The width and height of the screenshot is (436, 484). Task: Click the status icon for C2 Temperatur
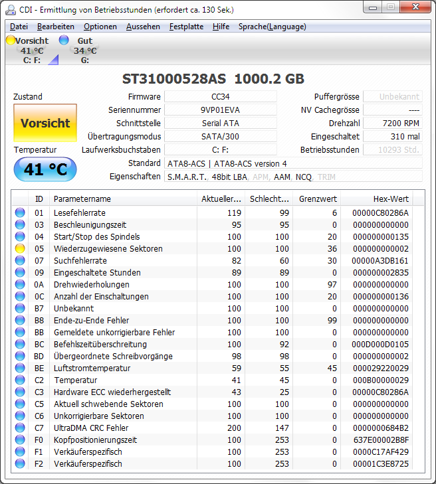[x=20, y=380]
